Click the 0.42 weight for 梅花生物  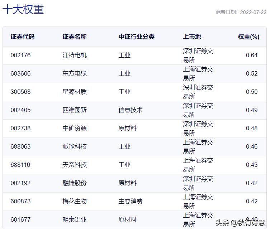[x=252, y=202]
